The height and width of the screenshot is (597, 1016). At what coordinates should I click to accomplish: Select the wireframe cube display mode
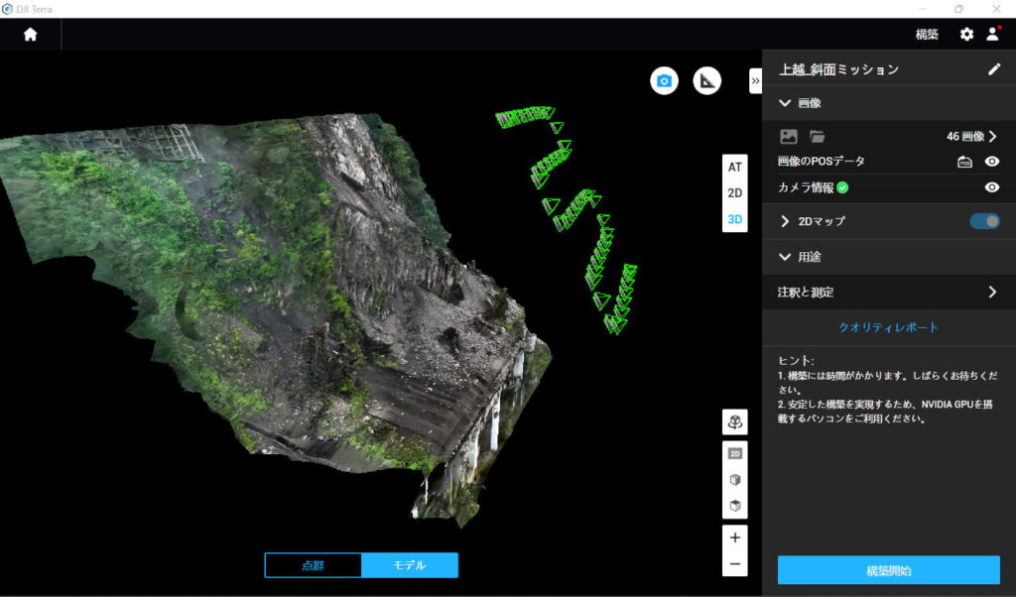734,505
